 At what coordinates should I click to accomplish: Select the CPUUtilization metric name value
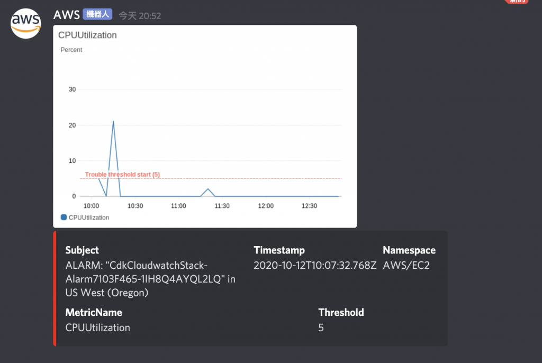tap(98, 328)
